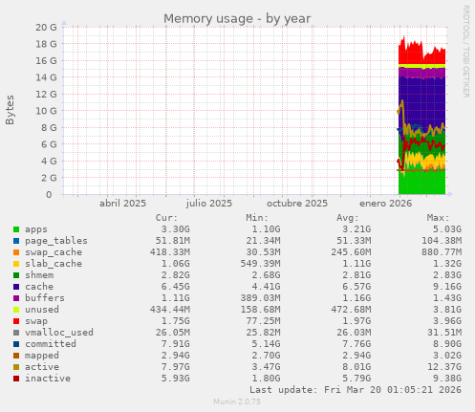Click swap_cache current value 418.33M
This screenshot has height=412, width=475.
point(170,252)
